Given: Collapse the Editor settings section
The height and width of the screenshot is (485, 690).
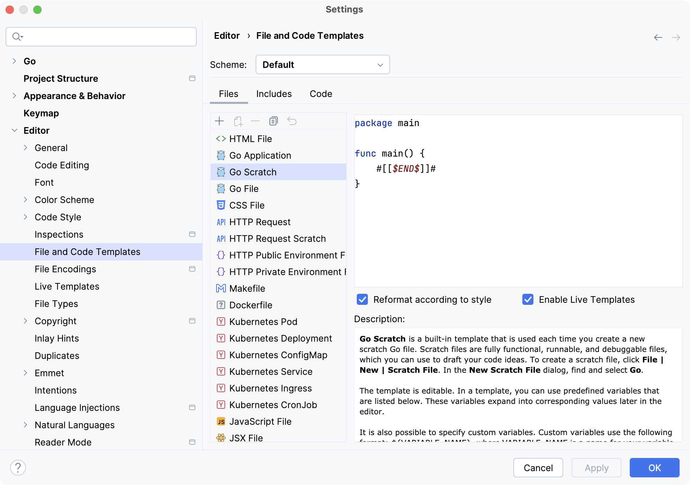Looking at the screenshot, I should pos(14,130).
